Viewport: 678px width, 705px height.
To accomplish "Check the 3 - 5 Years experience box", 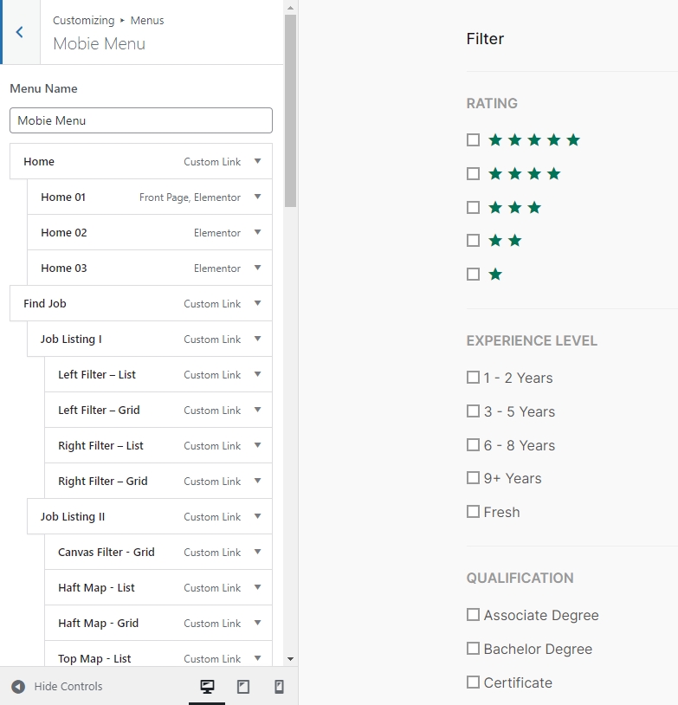I will pyautogui.click(x=473, y=411).
